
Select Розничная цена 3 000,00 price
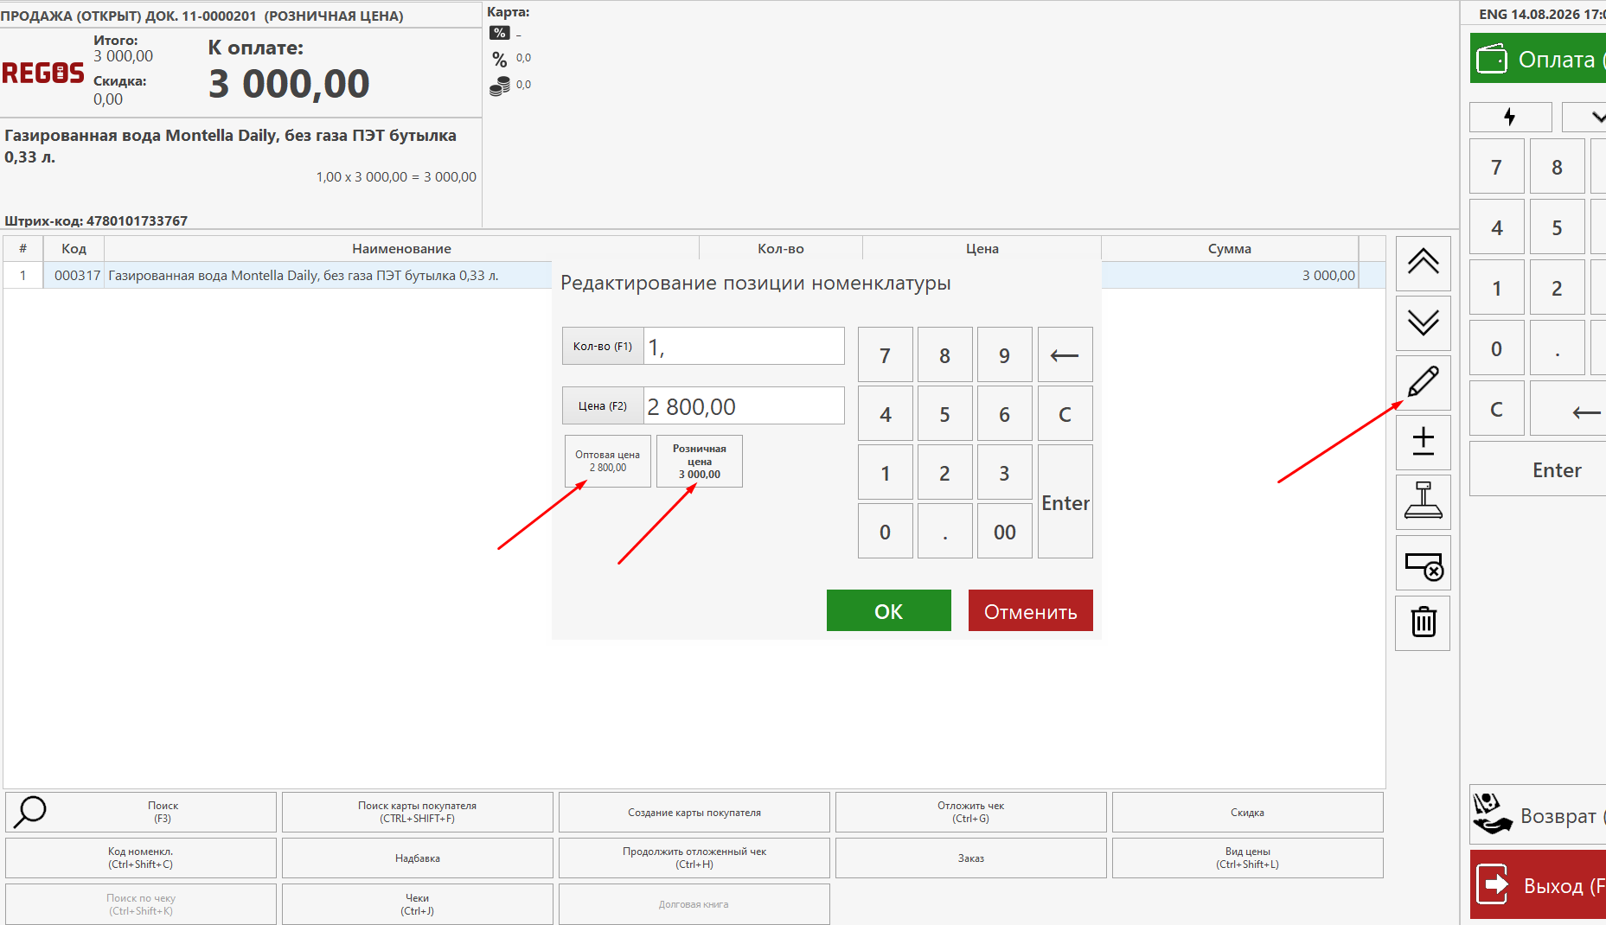tap(700, 462)
